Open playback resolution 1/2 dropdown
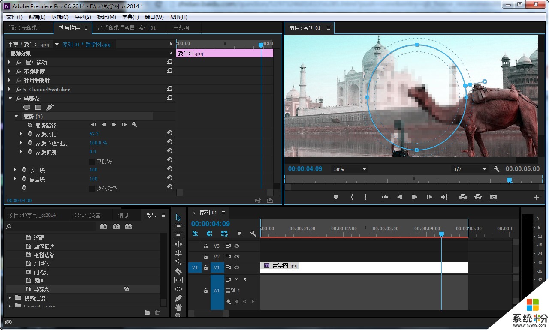The width and height of the screenshot is (549, 330). coord(470,169)
